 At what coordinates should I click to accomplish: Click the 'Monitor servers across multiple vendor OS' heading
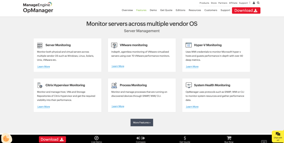pos(142,24)
